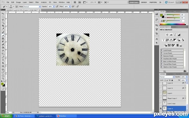Viewport: 189px width, 118px height.
Task: Select the Crop tool
Action: [x=3, y=26]
